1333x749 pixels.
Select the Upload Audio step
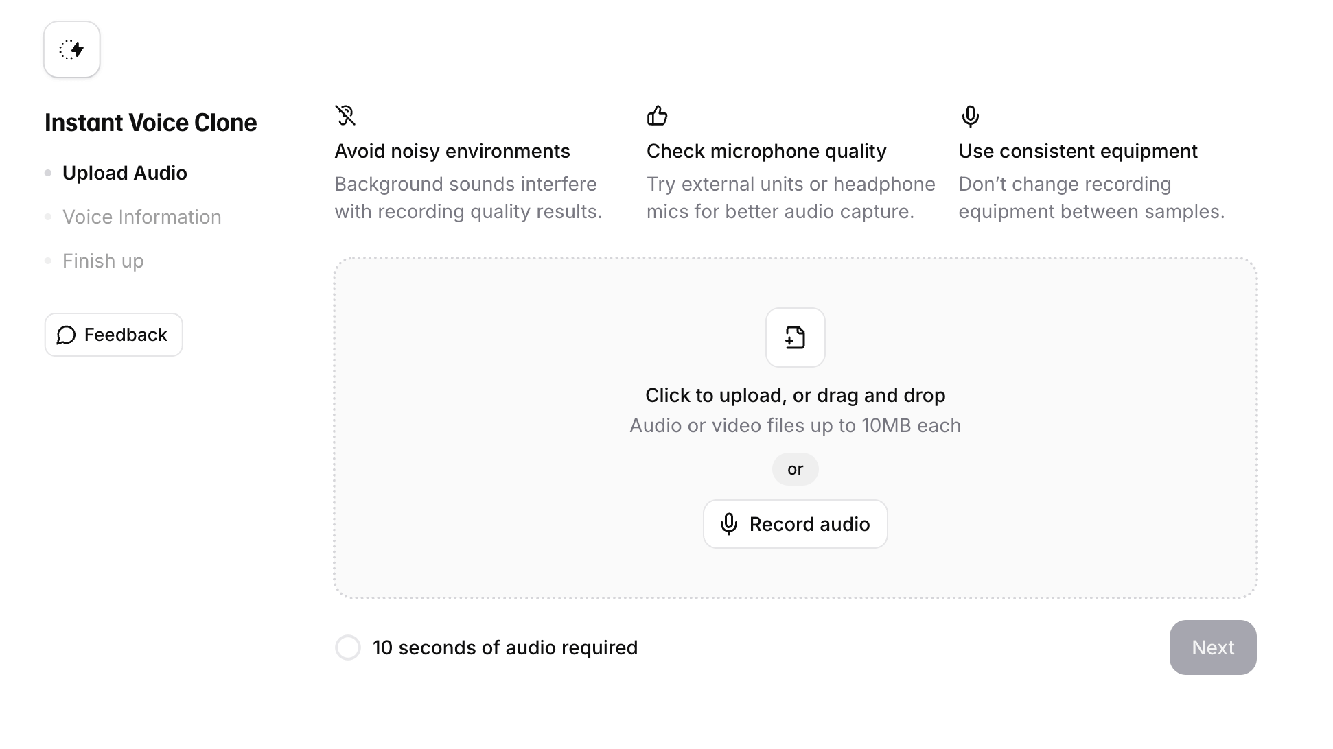(124, 173)
